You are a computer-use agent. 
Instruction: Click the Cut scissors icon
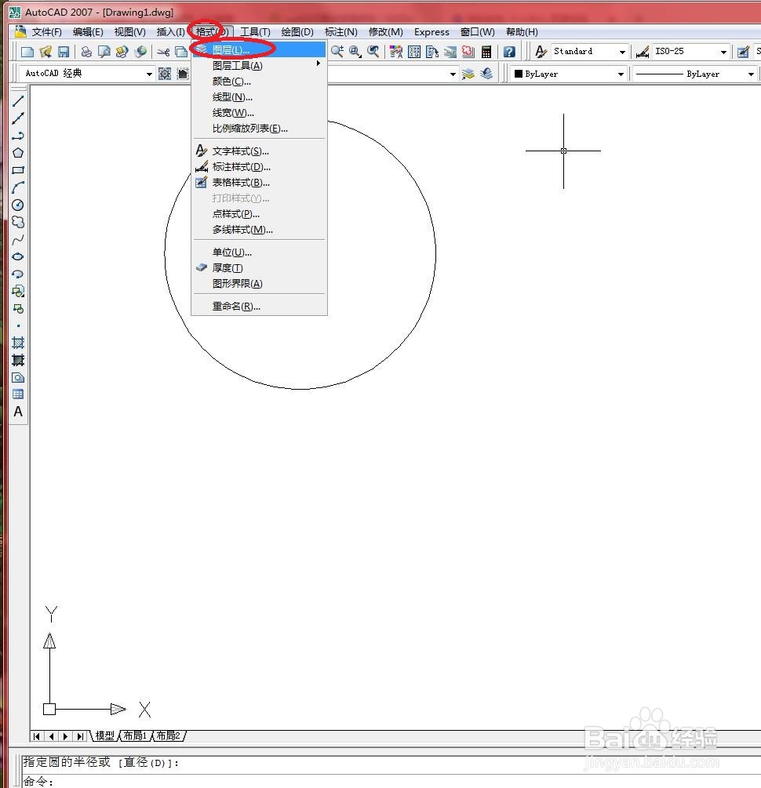(163, 51)
